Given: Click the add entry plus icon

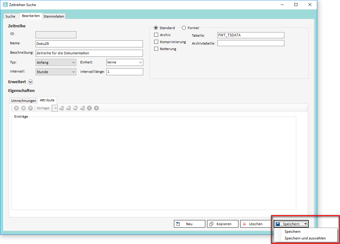Looking at the screenshot, I should point(16,108).
